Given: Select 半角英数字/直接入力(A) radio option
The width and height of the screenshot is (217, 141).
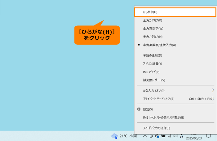Looking at the screenshot, I should (175, 45).
